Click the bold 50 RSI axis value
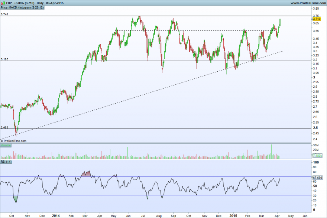The image size is (327, 218). (x=315, y=186)
